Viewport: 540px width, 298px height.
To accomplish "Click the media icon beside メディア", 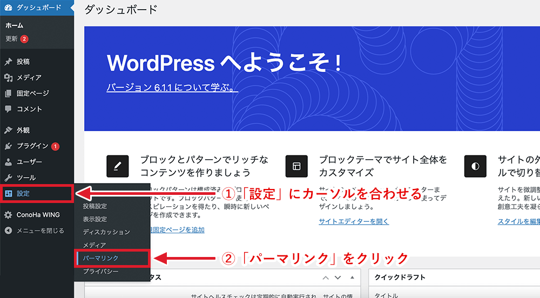I will pyautogui.click(x=8, y=77).
